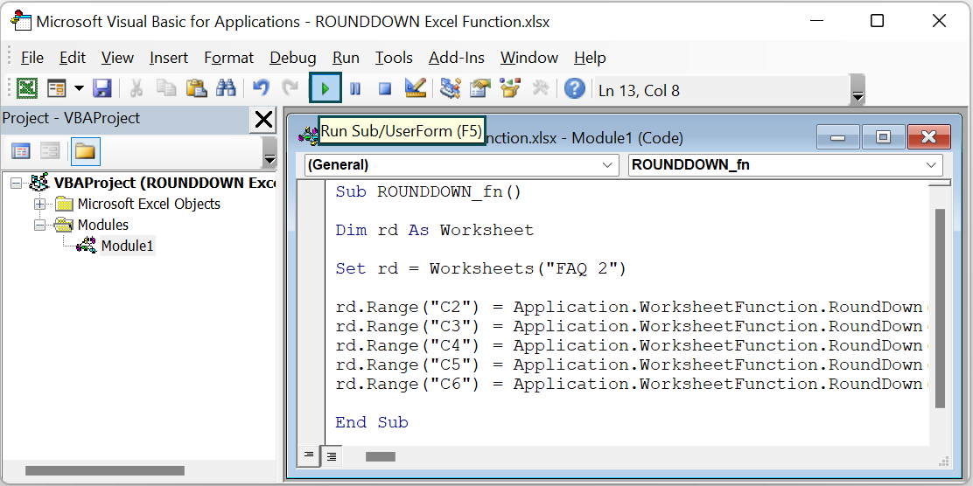Image resolution: width=973 pixels, height=486 pixels.
Task: Click the rd.Range("C6") code line
Action: (632, 385)
